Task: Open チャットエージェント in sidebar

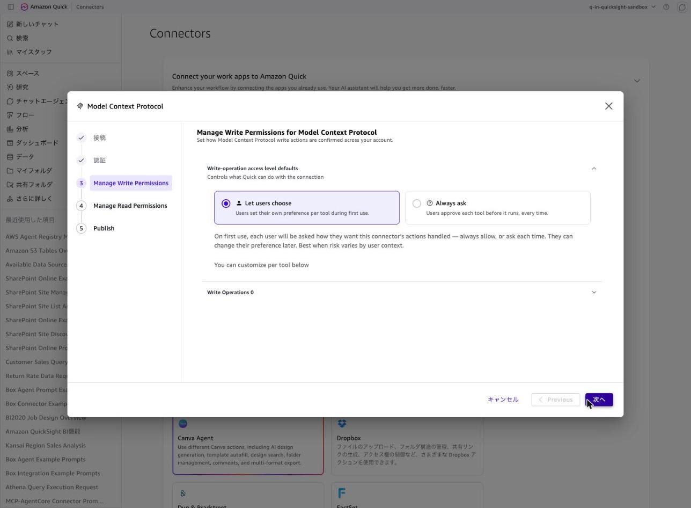Action: [38, 101]
